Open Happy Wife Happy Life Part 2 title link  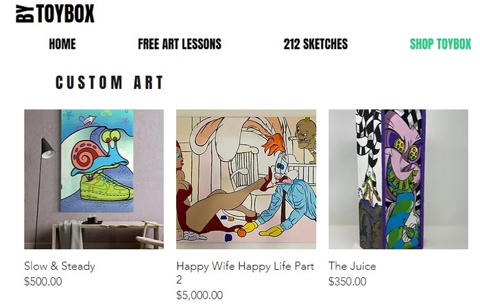(245, 273)
